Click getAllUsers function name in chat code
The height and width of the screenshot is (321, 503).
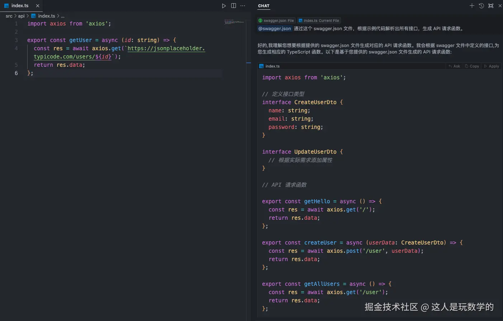coord(322,284)
